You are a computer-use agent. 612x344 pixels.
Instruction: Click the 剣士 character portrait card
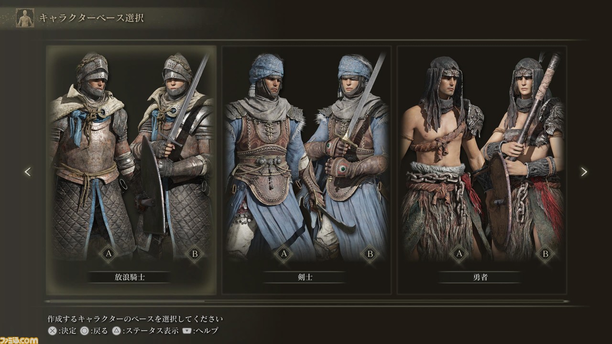click(306, 170)
